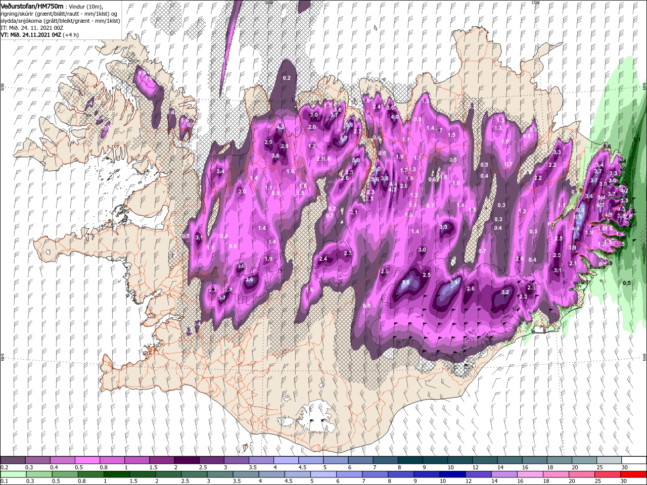Click the '15W' longitude label

click(535, 3)
